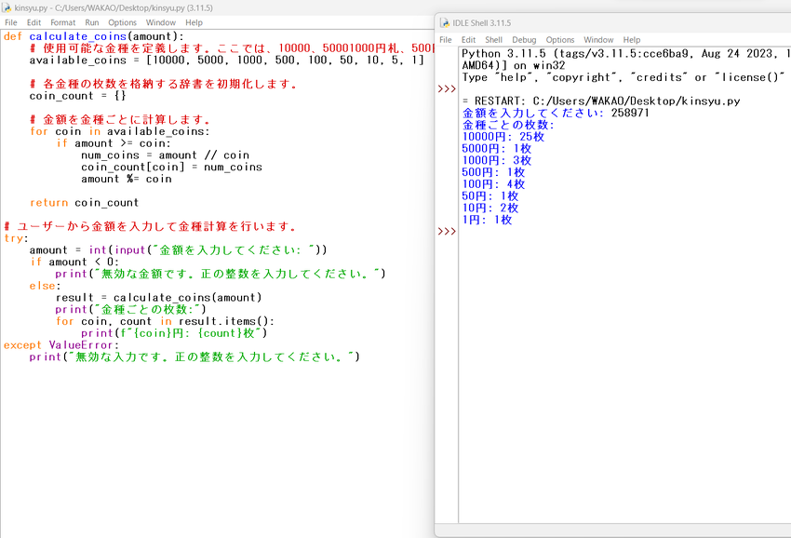Click the shell output '10円: 2枚'

(x=489, y=208)
